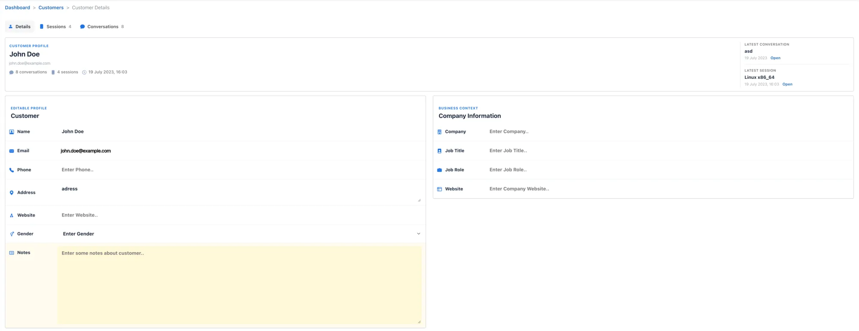Click the sessions icon near 4 sessions
Image resolution: width=859 pixels, height=331 pixels.
click(x=53, y=72)
